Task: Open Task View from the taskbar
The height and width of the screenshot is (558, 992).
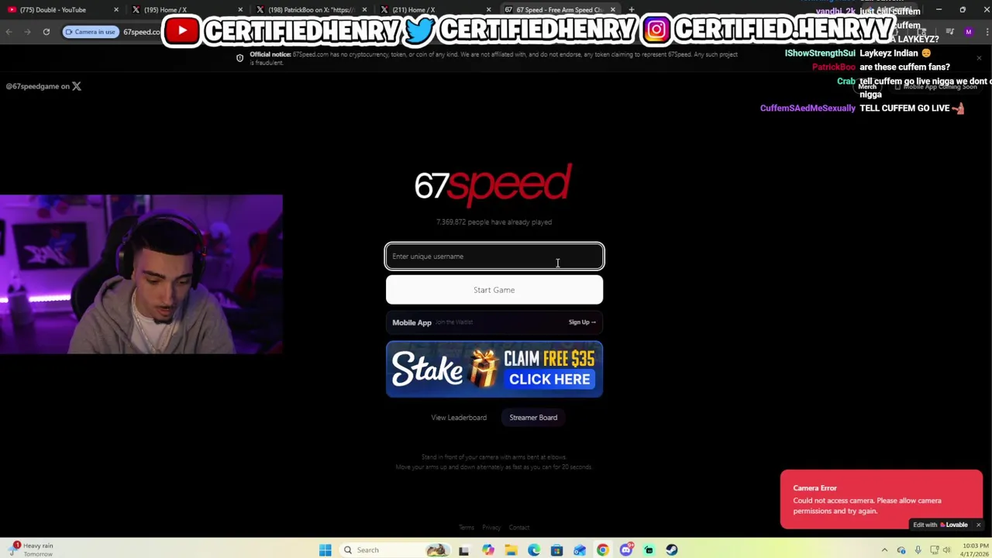Action: [x=463, y=550]
